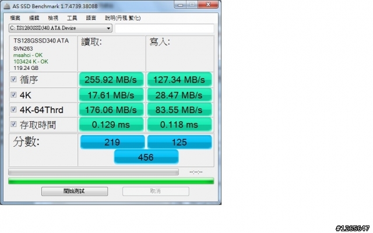
Task: Click the elapsed time indicator --:--:--
Action: (196, 172)
